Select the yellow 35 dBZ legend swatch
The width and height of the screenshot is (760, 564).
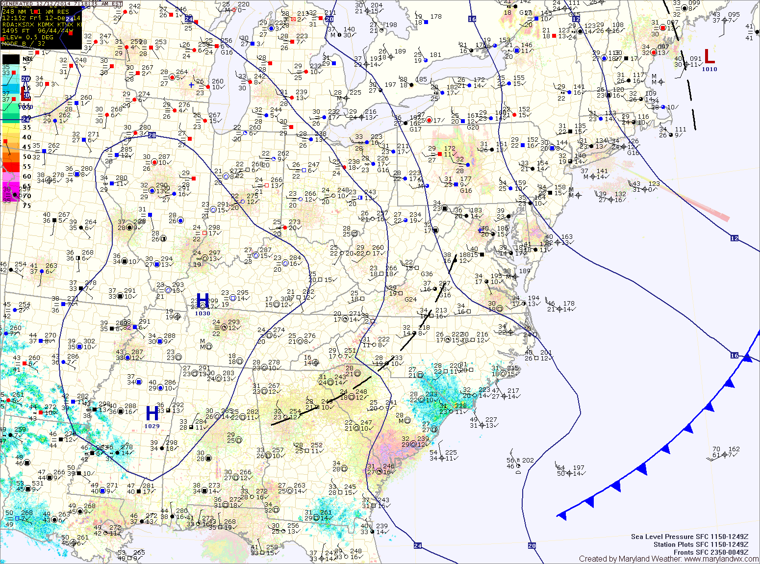pos(11,128)
